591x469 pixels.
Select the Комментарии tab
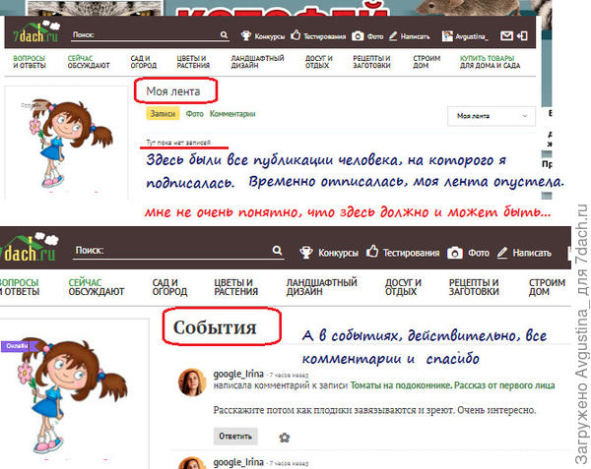[x=232, y=114]
